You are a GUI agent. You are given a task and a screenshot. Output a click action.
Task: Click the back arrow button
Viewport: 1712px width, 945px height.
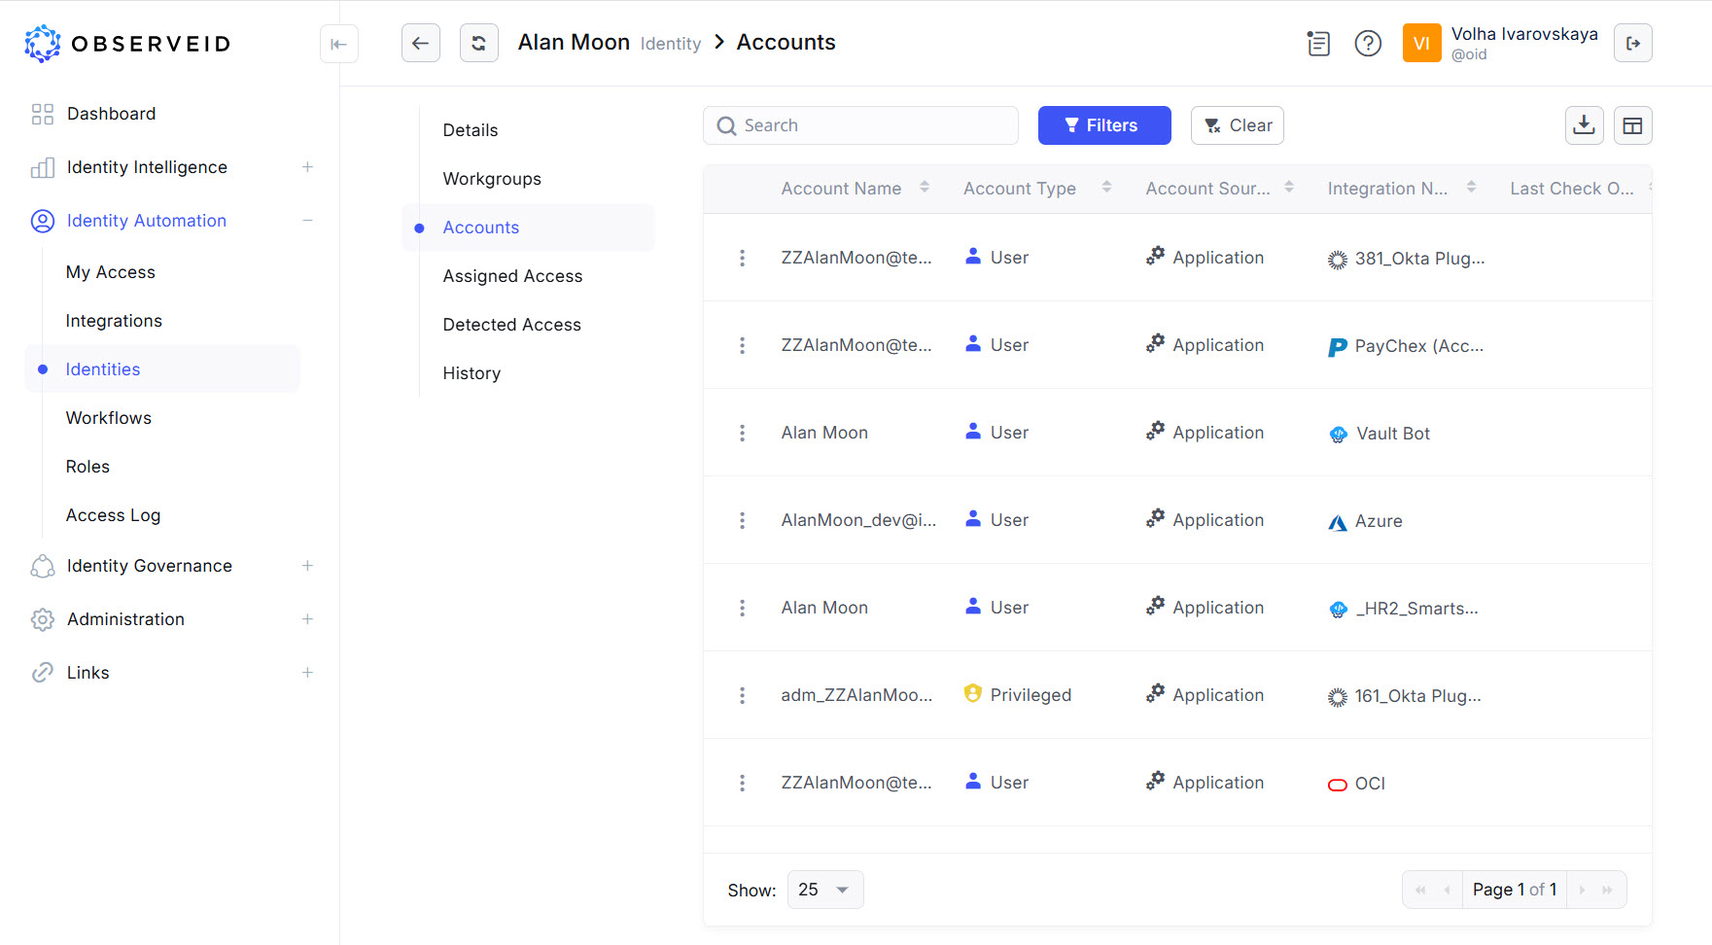420,43
